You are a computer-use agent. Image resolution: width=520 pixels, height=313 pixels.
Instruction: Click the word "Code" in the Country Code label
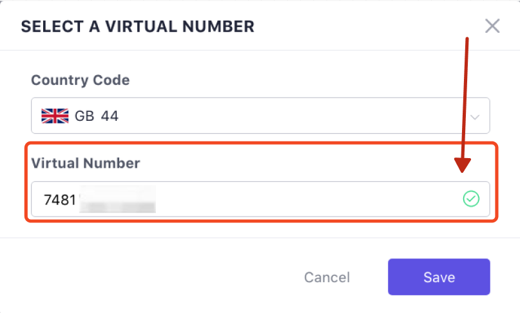pos(113,80)
